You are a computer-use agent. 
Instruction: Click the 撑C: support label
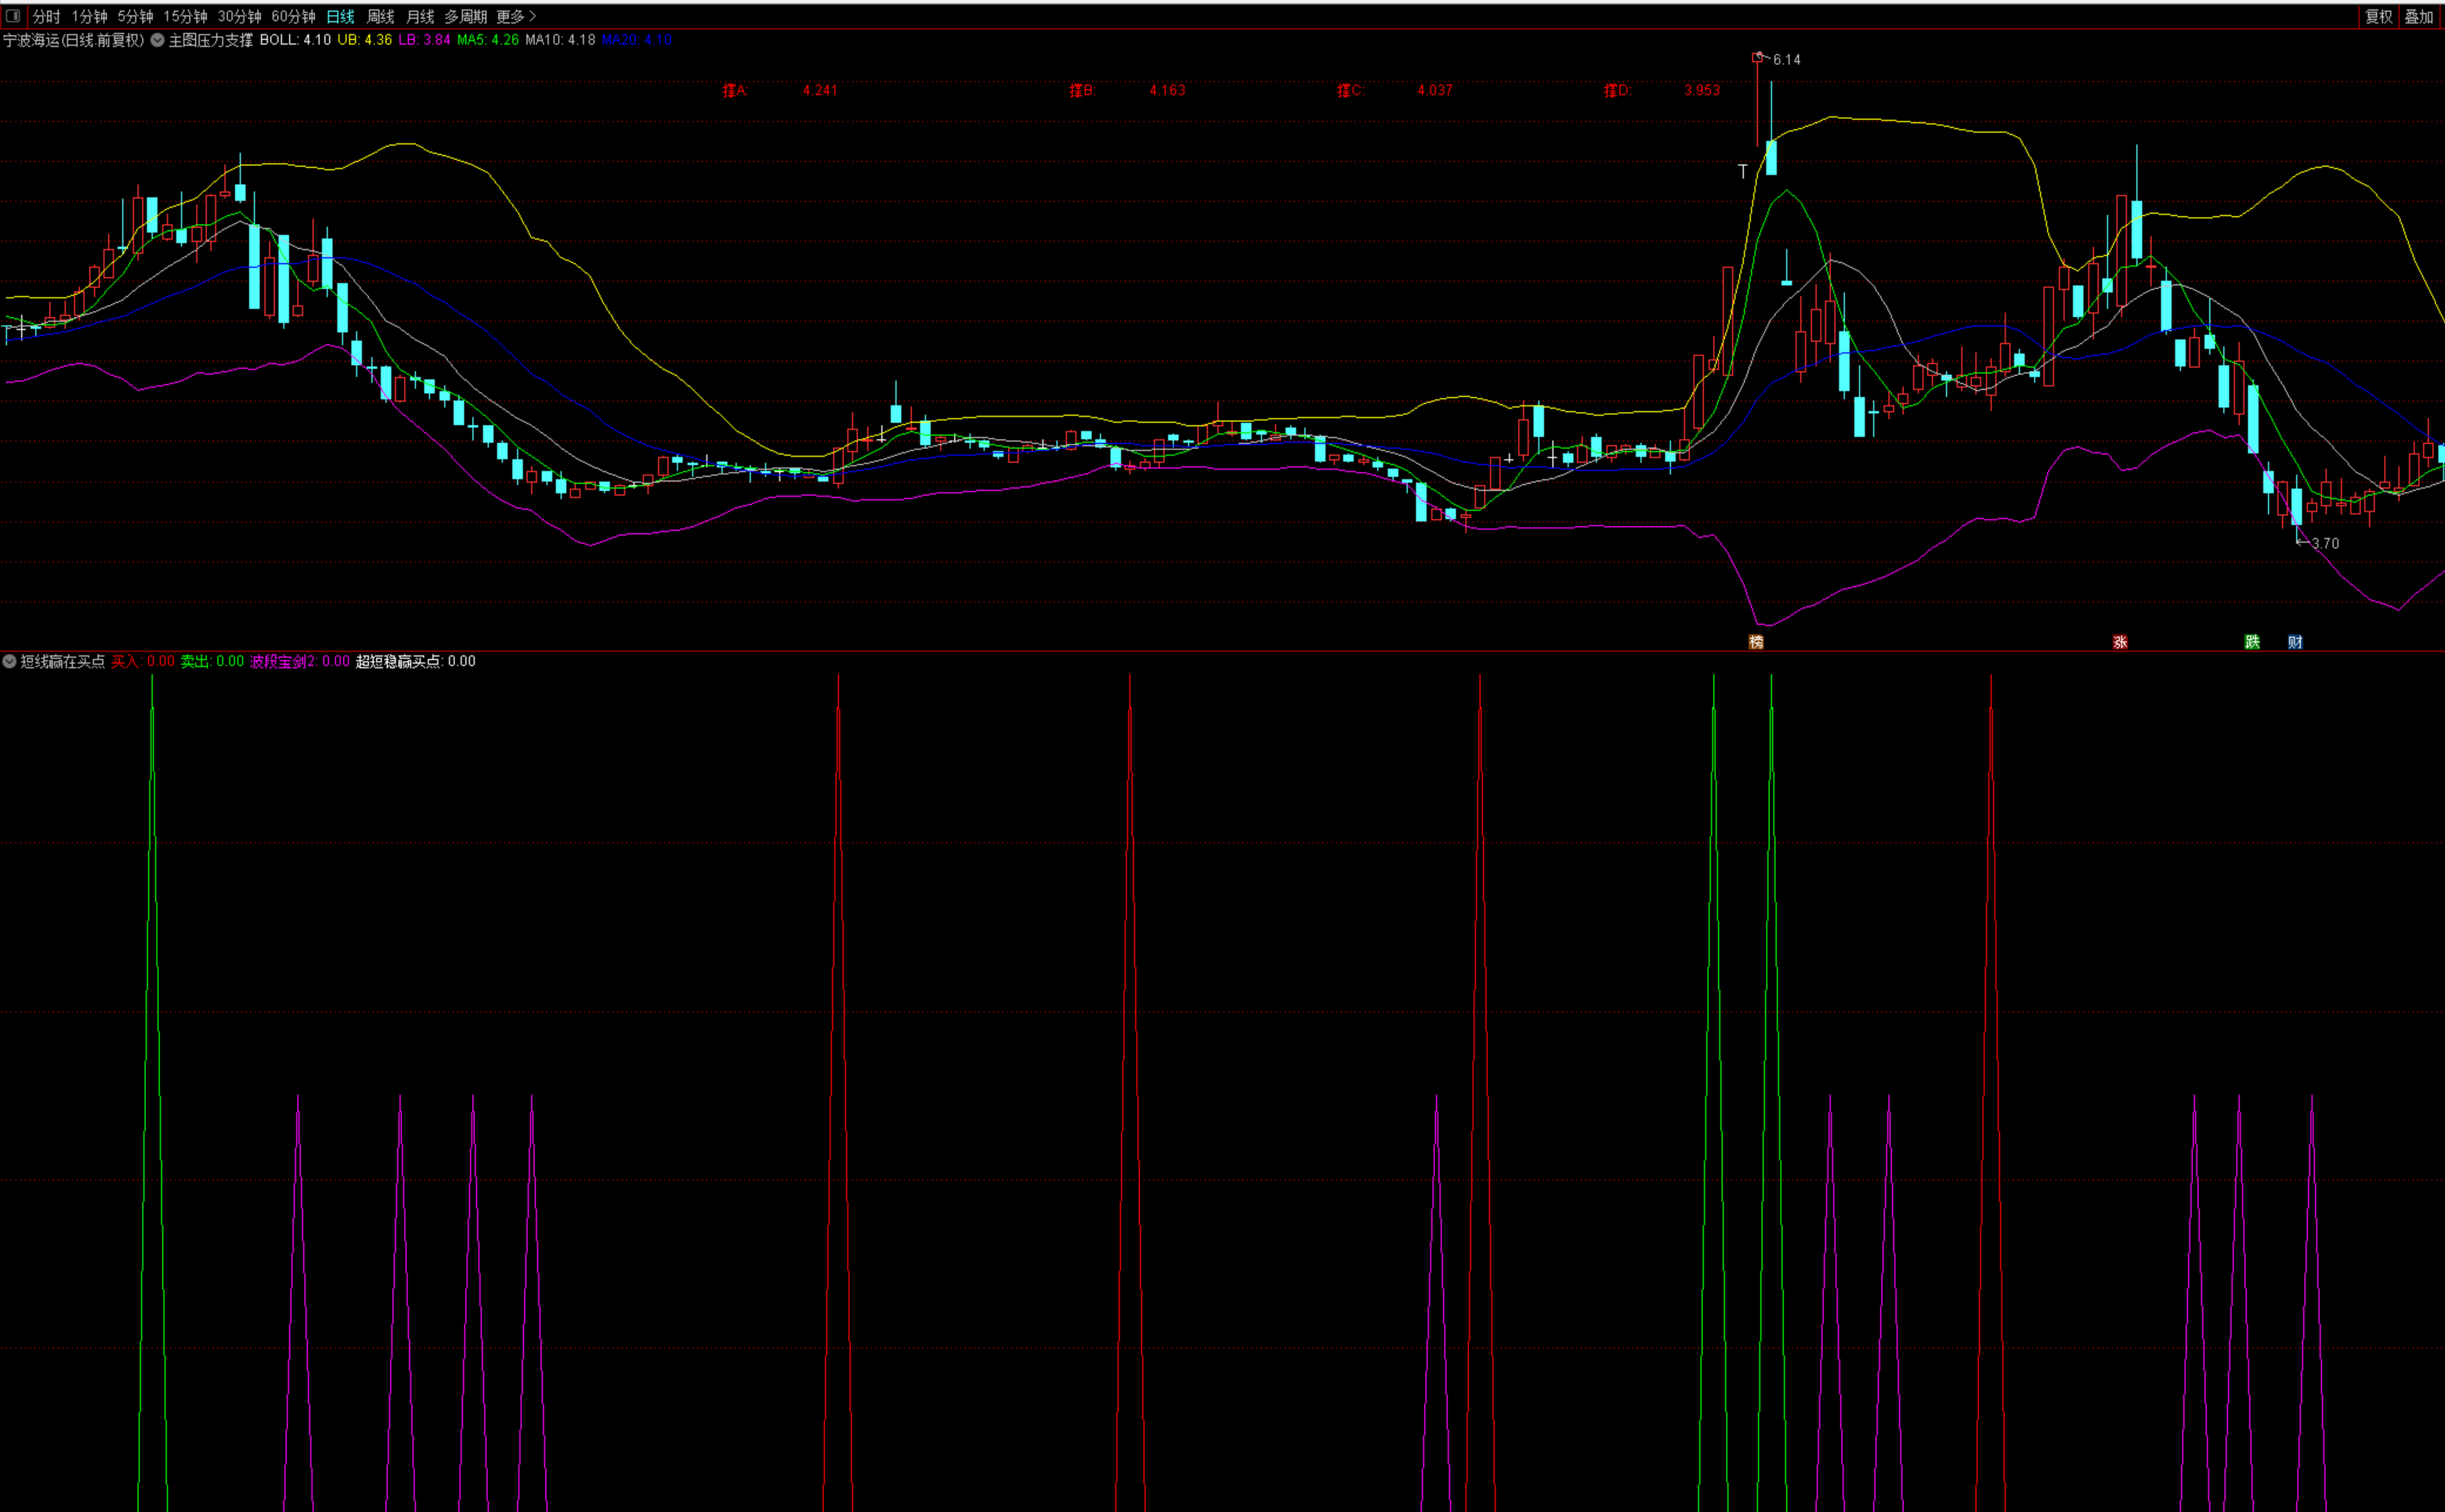(1351, 91)
